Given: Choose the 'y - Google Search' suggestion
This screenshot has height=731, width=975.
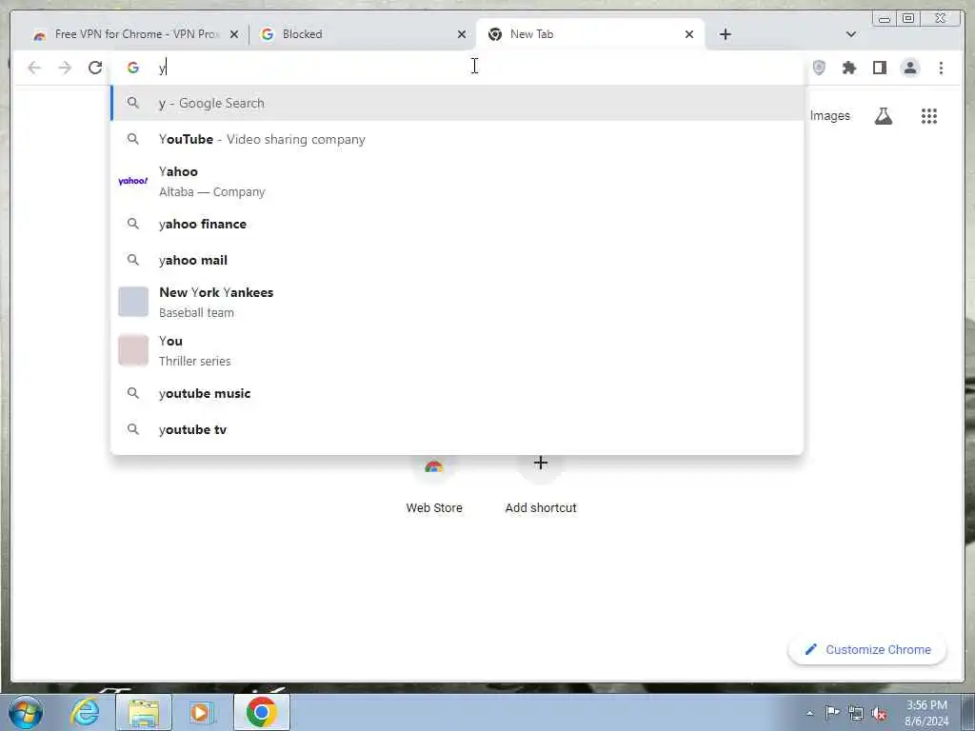Looking at the screenshot, I should pyautogui.click(x=457, y=103).
